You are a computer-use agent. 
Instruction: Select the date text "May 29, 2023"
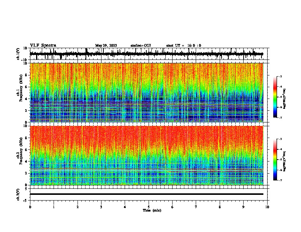(106, 45)
